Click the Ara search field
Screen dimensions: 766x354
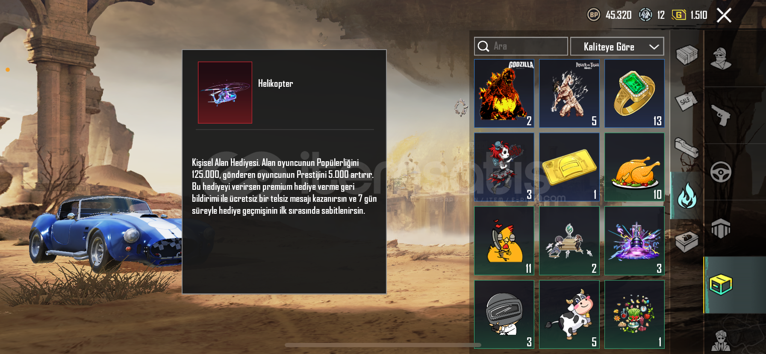(x=521, y=46)
